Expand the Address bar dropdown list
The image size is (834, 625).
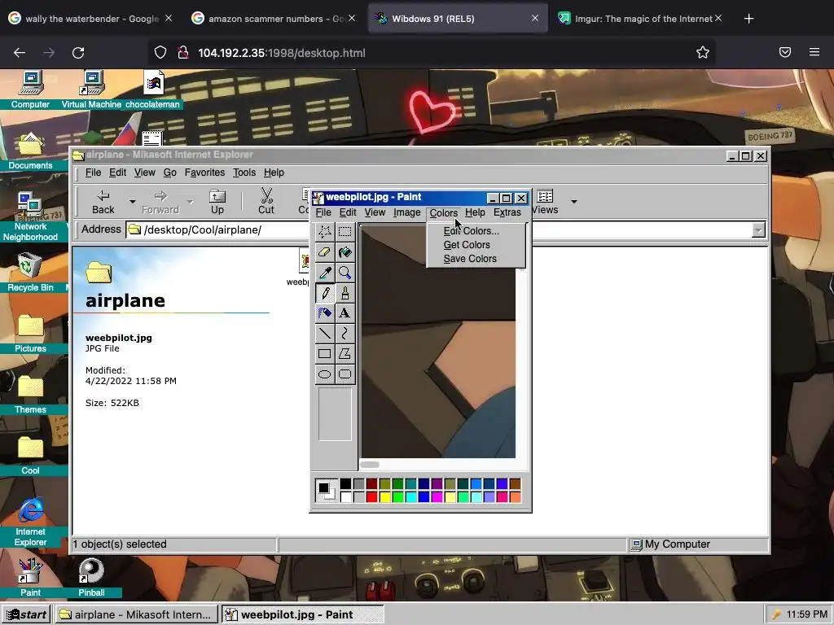[x=758, y=230]
